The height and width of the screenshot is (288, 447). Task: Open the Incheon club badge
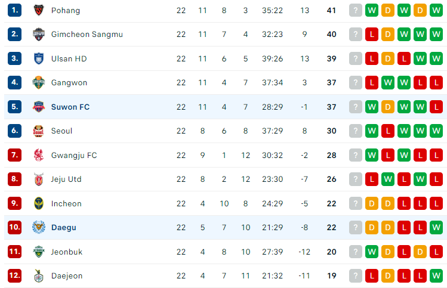click(39, 203)
